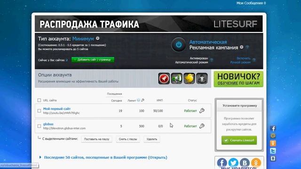The height and width of the screenshot is (169, 301).
Task: Click round VK like icon
Action: tap(245, 163)
